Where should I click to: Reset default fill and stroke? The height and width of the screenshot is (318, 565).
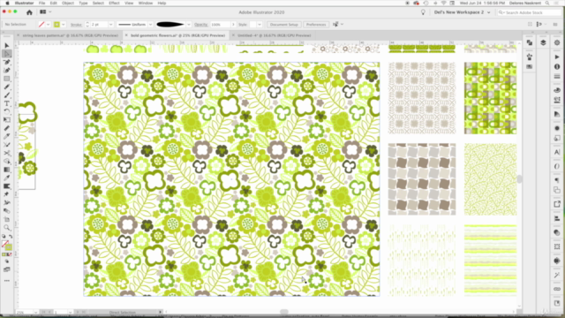(x=4, y=237)
